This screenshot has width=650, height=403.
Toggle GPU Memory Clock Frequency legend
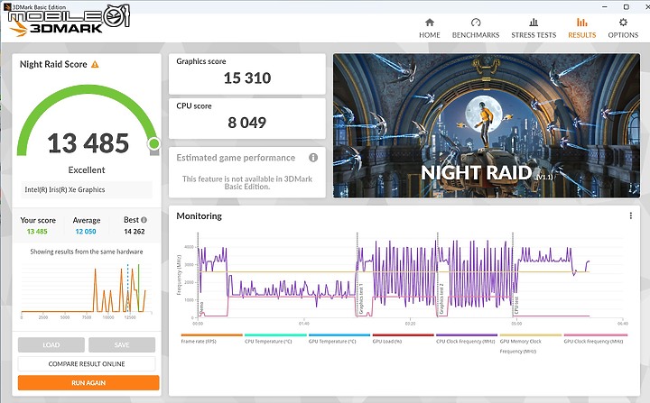click(x=531, y=335)
